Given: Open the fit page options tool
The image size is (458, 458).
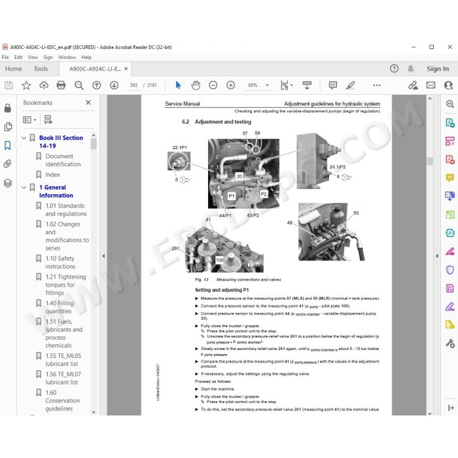Looking at the screenshot, I should coord(284,85).
